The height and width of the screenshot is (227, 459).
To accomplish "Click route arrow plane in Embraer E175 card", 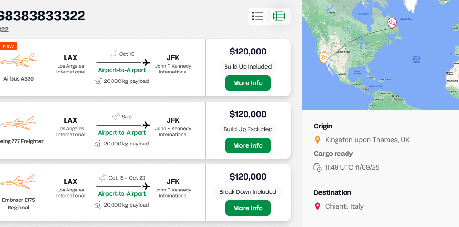I will [146, 186].
